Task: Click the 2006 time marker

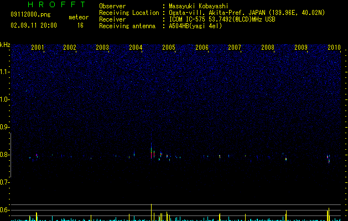Action: click(202, 47)
